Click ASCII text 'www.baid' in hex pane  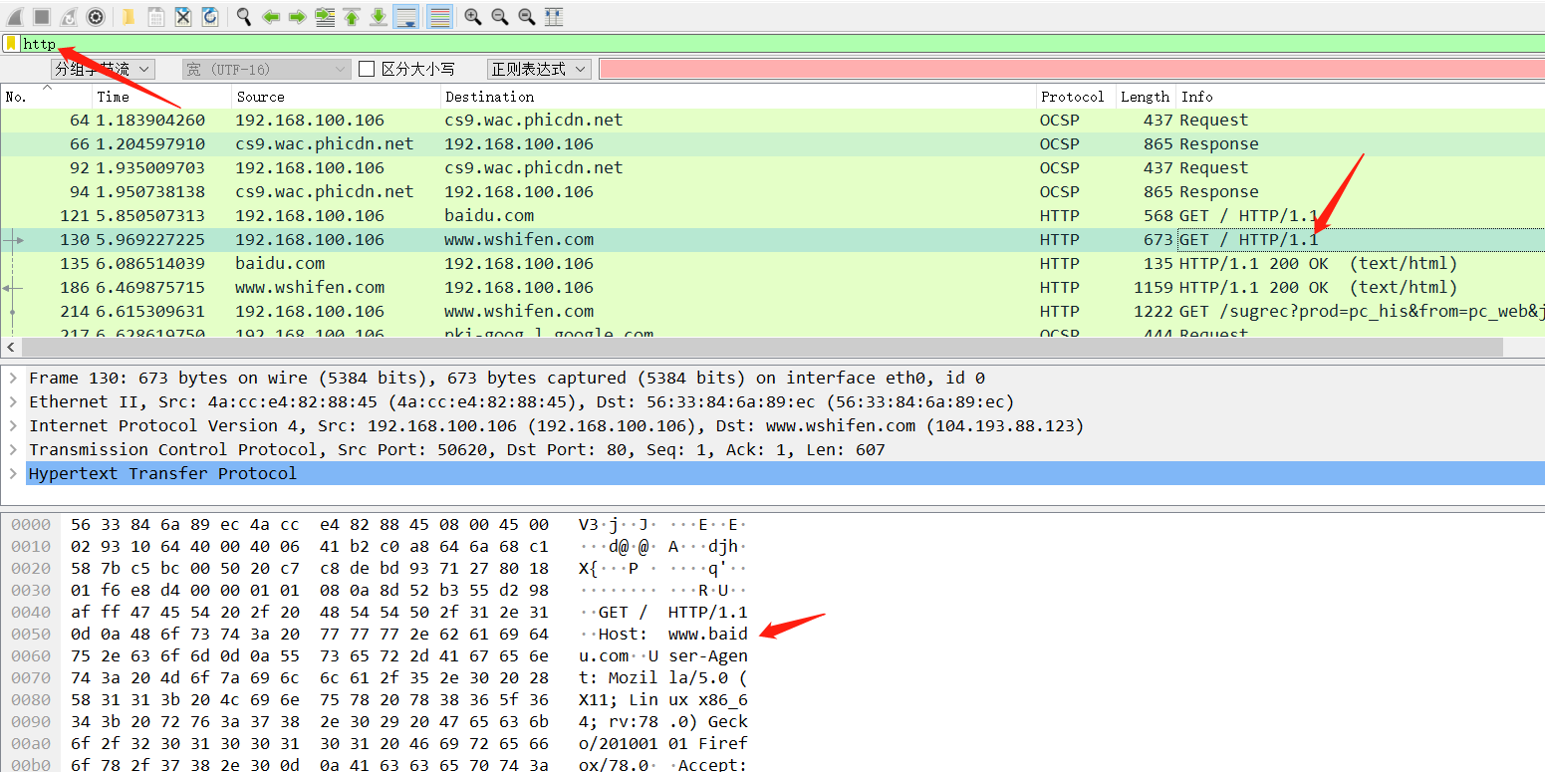point(707,634)
